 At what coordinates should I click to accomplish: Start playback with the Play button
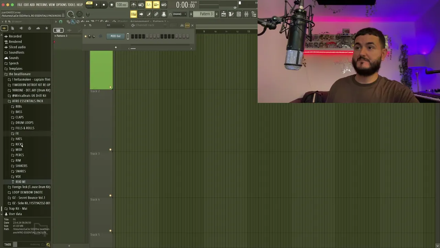[x=96, y=5]
